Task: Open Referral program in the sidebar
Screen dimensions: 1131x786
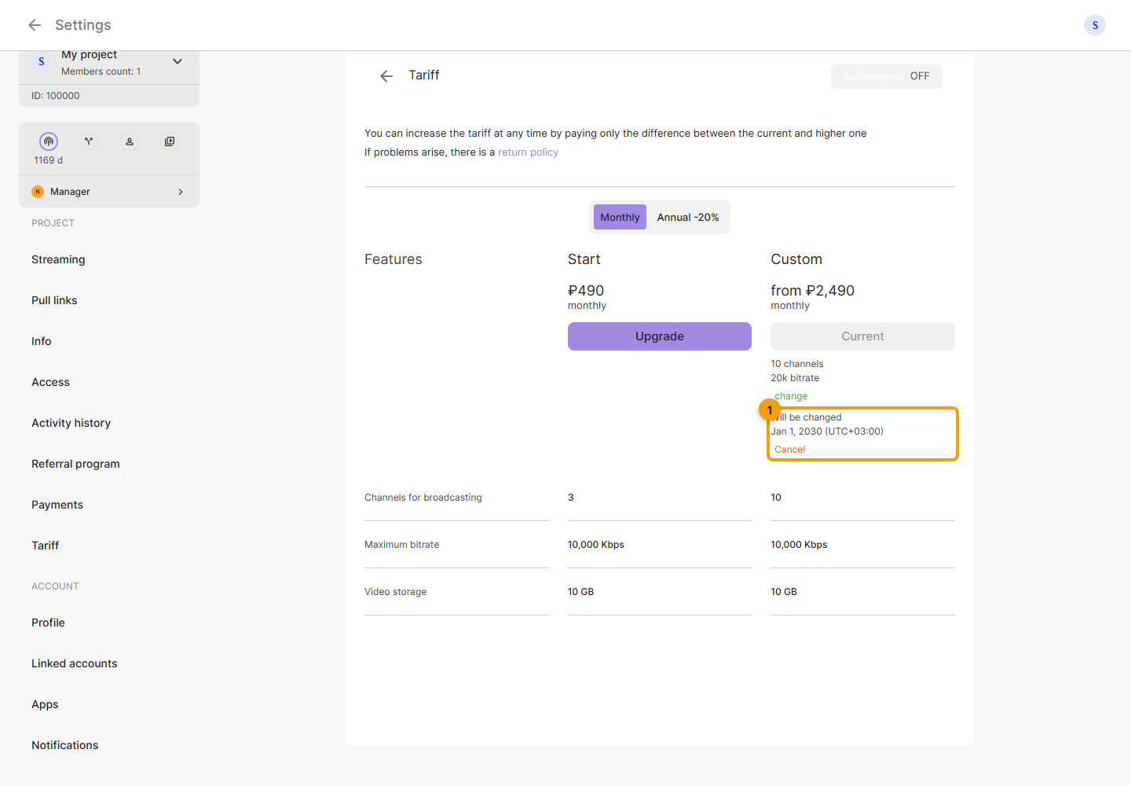Action: [75, 464]
